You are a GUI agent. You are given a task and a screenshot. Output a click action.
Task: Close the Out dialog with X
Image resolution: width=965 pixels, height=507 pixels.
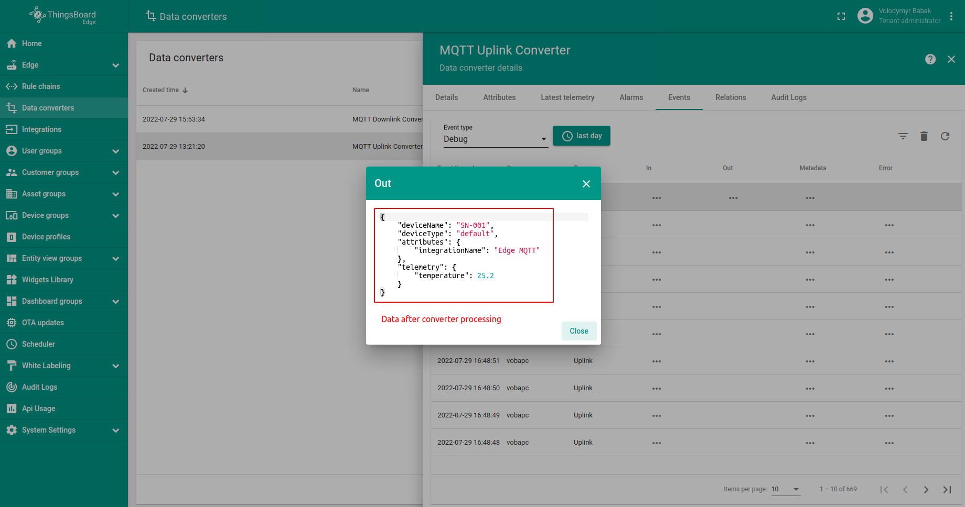click(586, 184)
